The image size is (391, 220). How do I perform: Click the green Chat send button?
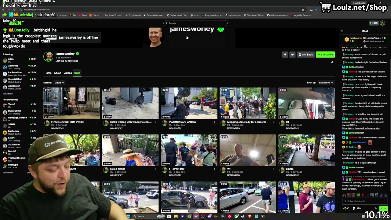pyautogui.click(x=384, y=208)
